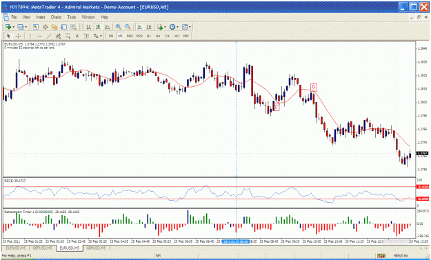Open the Templates icon

[x=185, y=27]
